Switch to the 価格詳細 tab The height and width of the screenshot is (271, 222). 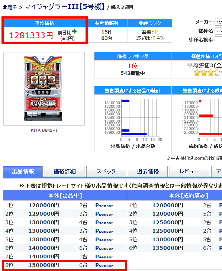click(64, 171)
